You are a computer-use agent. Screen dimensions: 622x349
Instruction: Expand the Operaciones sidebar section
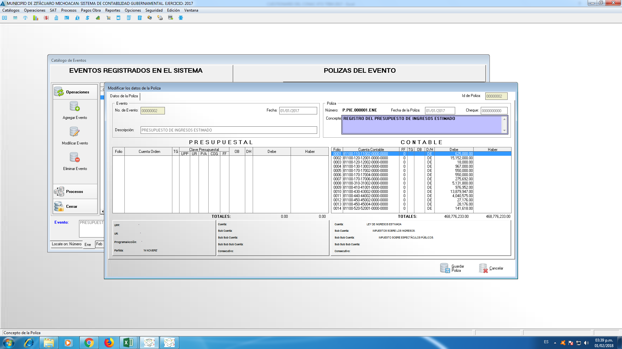coord(75,92)
